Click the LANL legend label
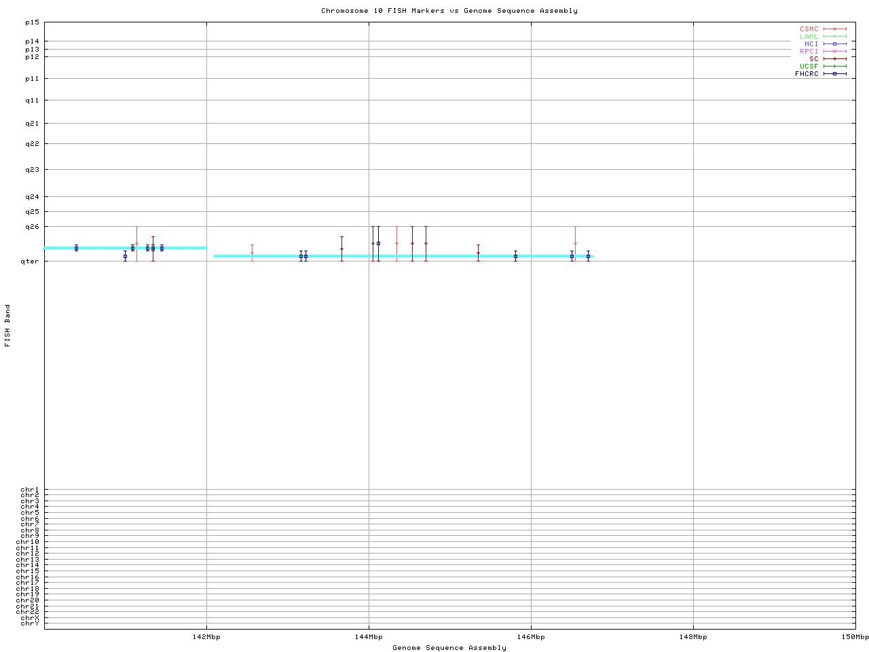 809,37
